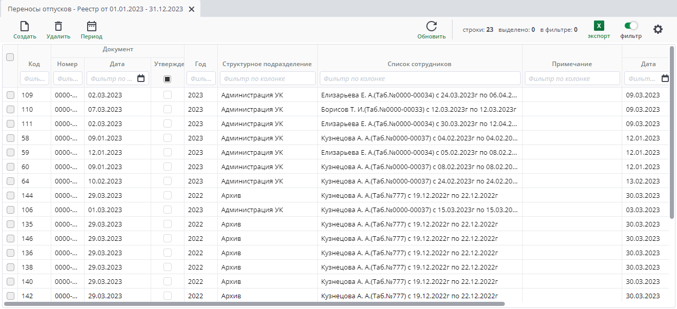
Task: Click code cell 138
Action: click(34, 267)
